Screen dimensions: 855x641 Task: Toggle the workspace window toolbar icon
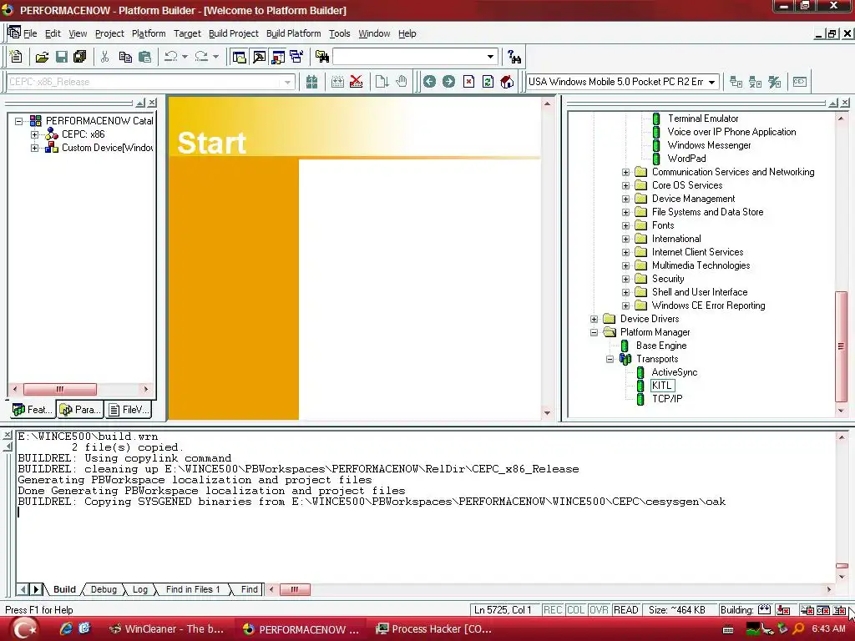(x=239, y=57)
